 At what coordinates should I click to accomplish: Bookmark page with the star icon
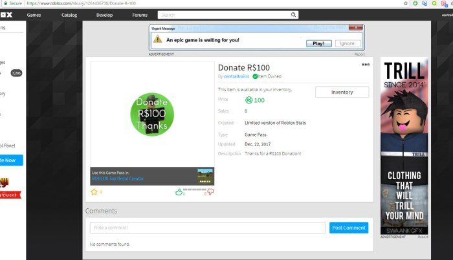pyautogui.click(x=406, y=3)
